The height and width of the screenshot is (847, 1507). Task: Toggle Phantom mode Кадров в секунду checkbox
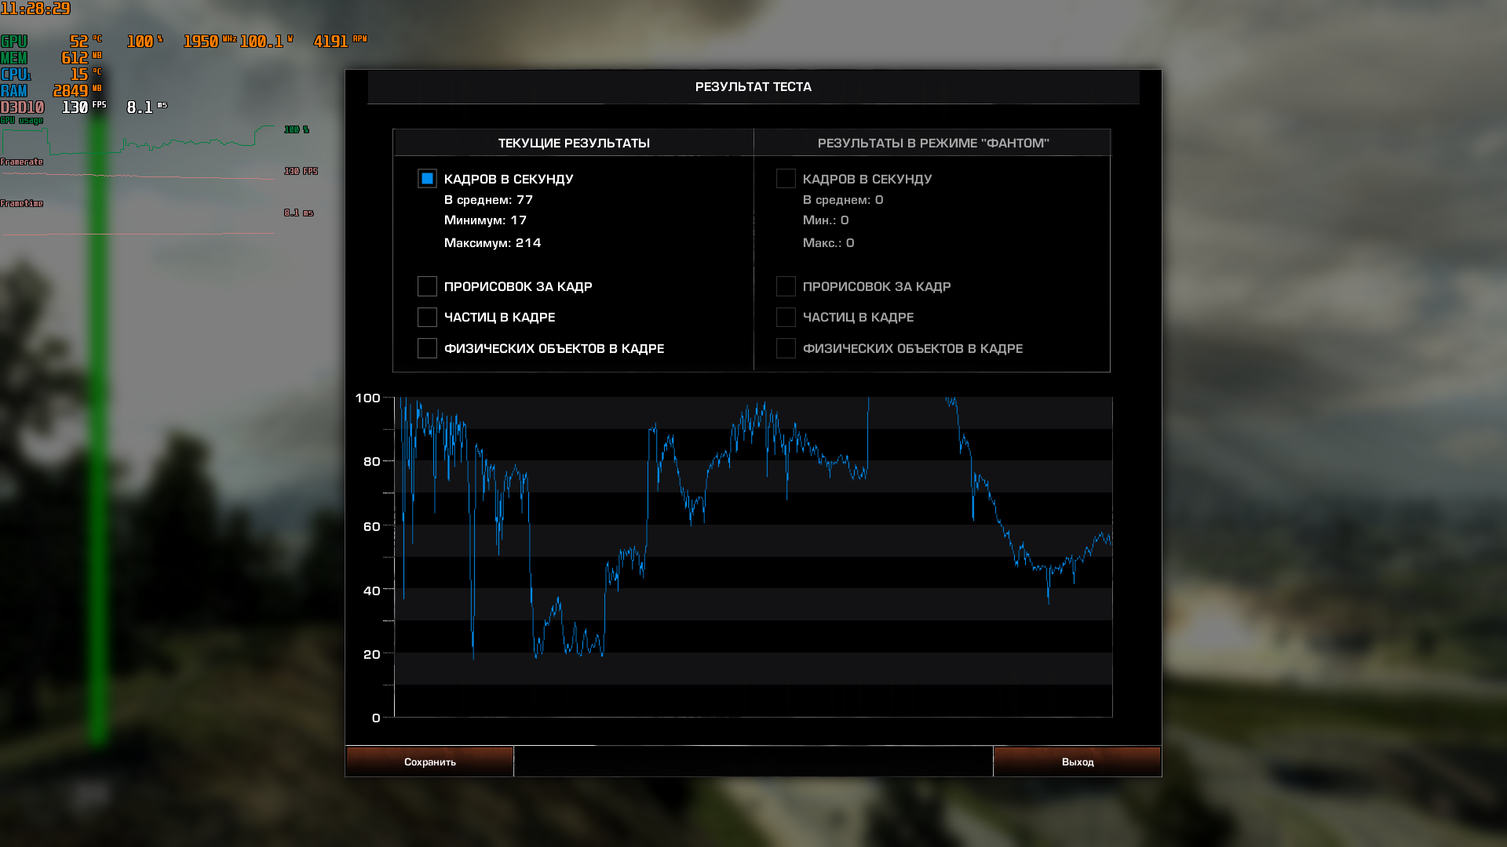click(x=786, y=179)
